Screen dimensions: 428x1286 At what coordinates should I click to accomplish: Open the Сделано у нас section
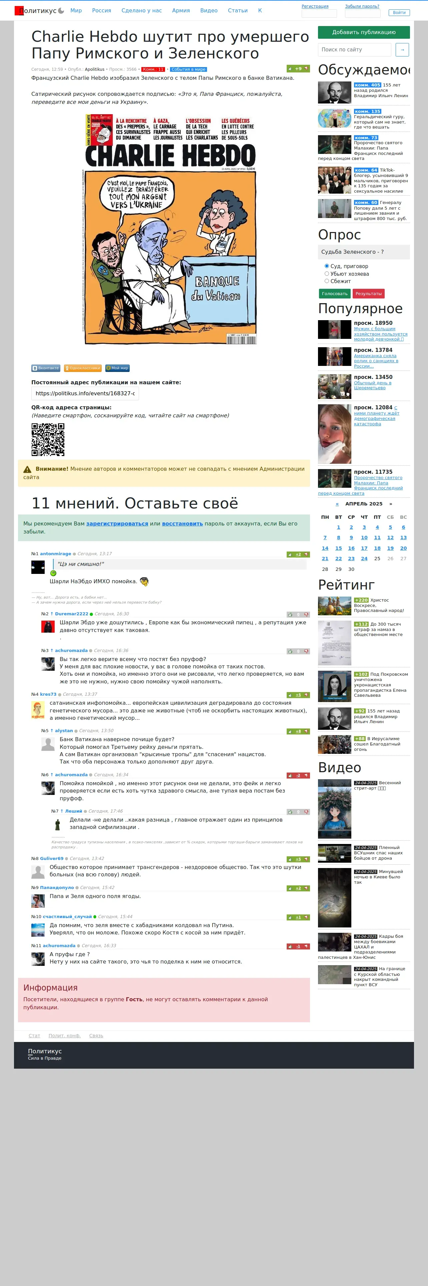pos(142,10)
